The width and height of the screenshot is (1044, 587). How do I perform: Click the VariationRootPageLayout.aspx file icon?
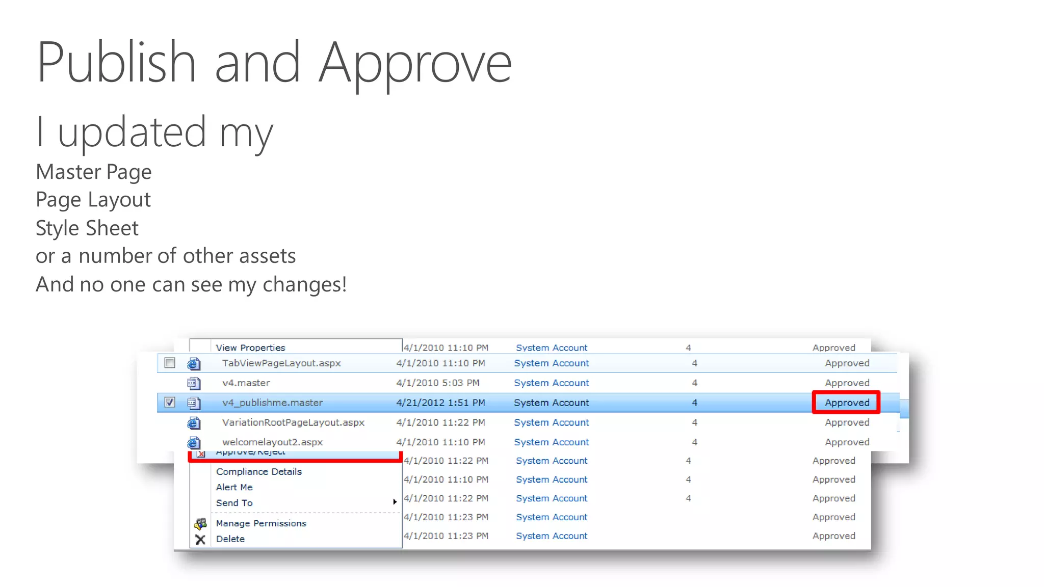tap(194, 423)
